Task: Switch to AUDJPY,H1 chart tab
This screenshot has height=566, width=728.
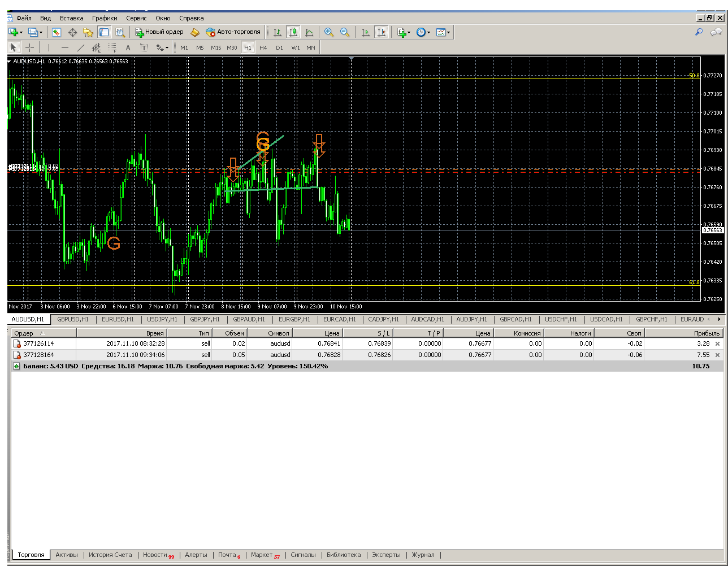Action: [473, 319]
